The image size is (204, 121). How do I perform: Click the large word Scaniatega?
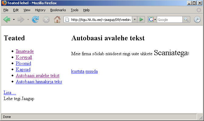171,53
